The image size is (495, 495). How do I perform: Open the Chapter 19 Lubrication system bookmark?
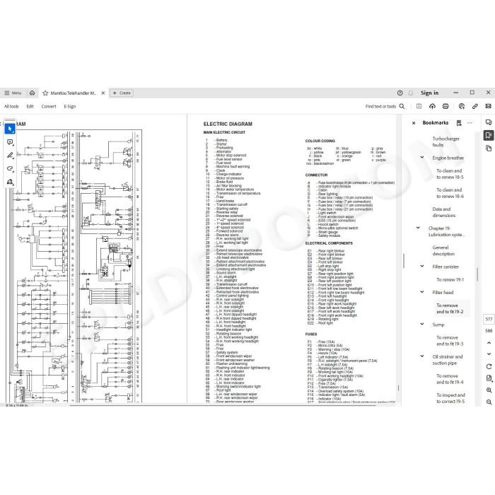(446, 231)
